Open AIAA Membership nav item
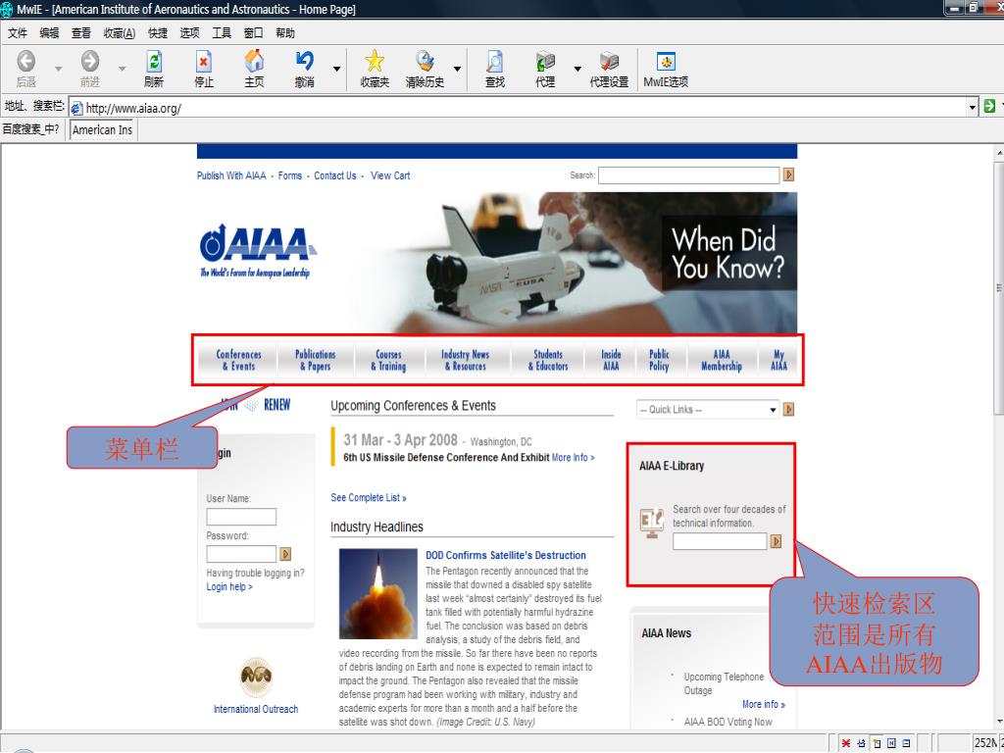Viewport: 1004px width, 753px height. click(722, 360)
